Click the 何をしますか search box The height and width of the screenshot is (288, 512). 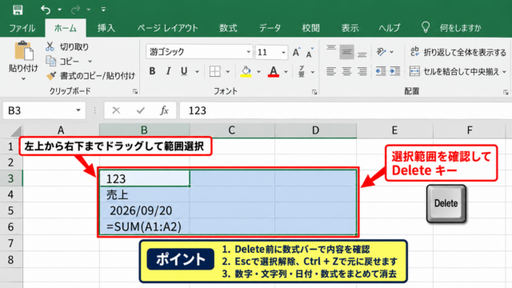(x=460, y=28)
